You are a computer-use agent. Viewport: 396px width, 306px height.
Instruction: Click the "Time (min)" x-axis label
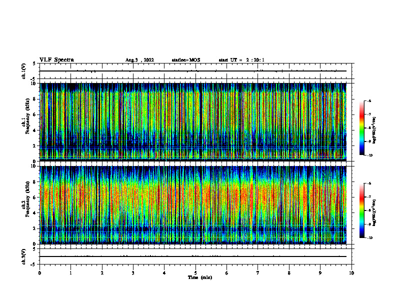pos(200,277)
